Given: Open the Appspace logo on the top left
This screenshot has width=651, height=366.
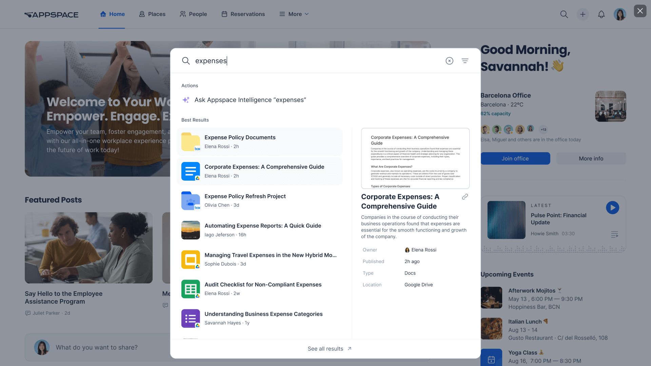Looking at the screenshot, I should (51, 14).
